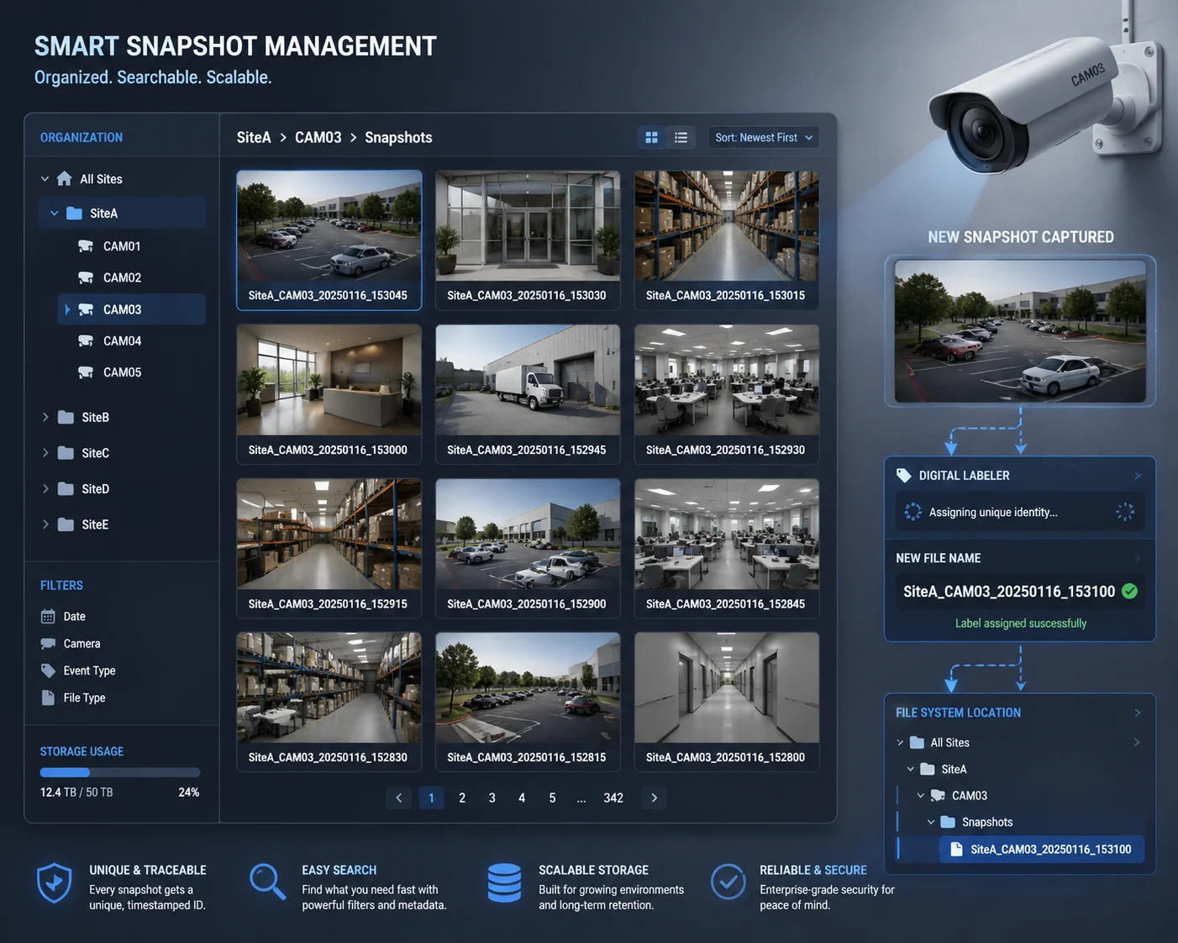Image resolution: width=1178 pixels, height=943 pixels.
Task: Go to page 3
Action: click(492, 798)
